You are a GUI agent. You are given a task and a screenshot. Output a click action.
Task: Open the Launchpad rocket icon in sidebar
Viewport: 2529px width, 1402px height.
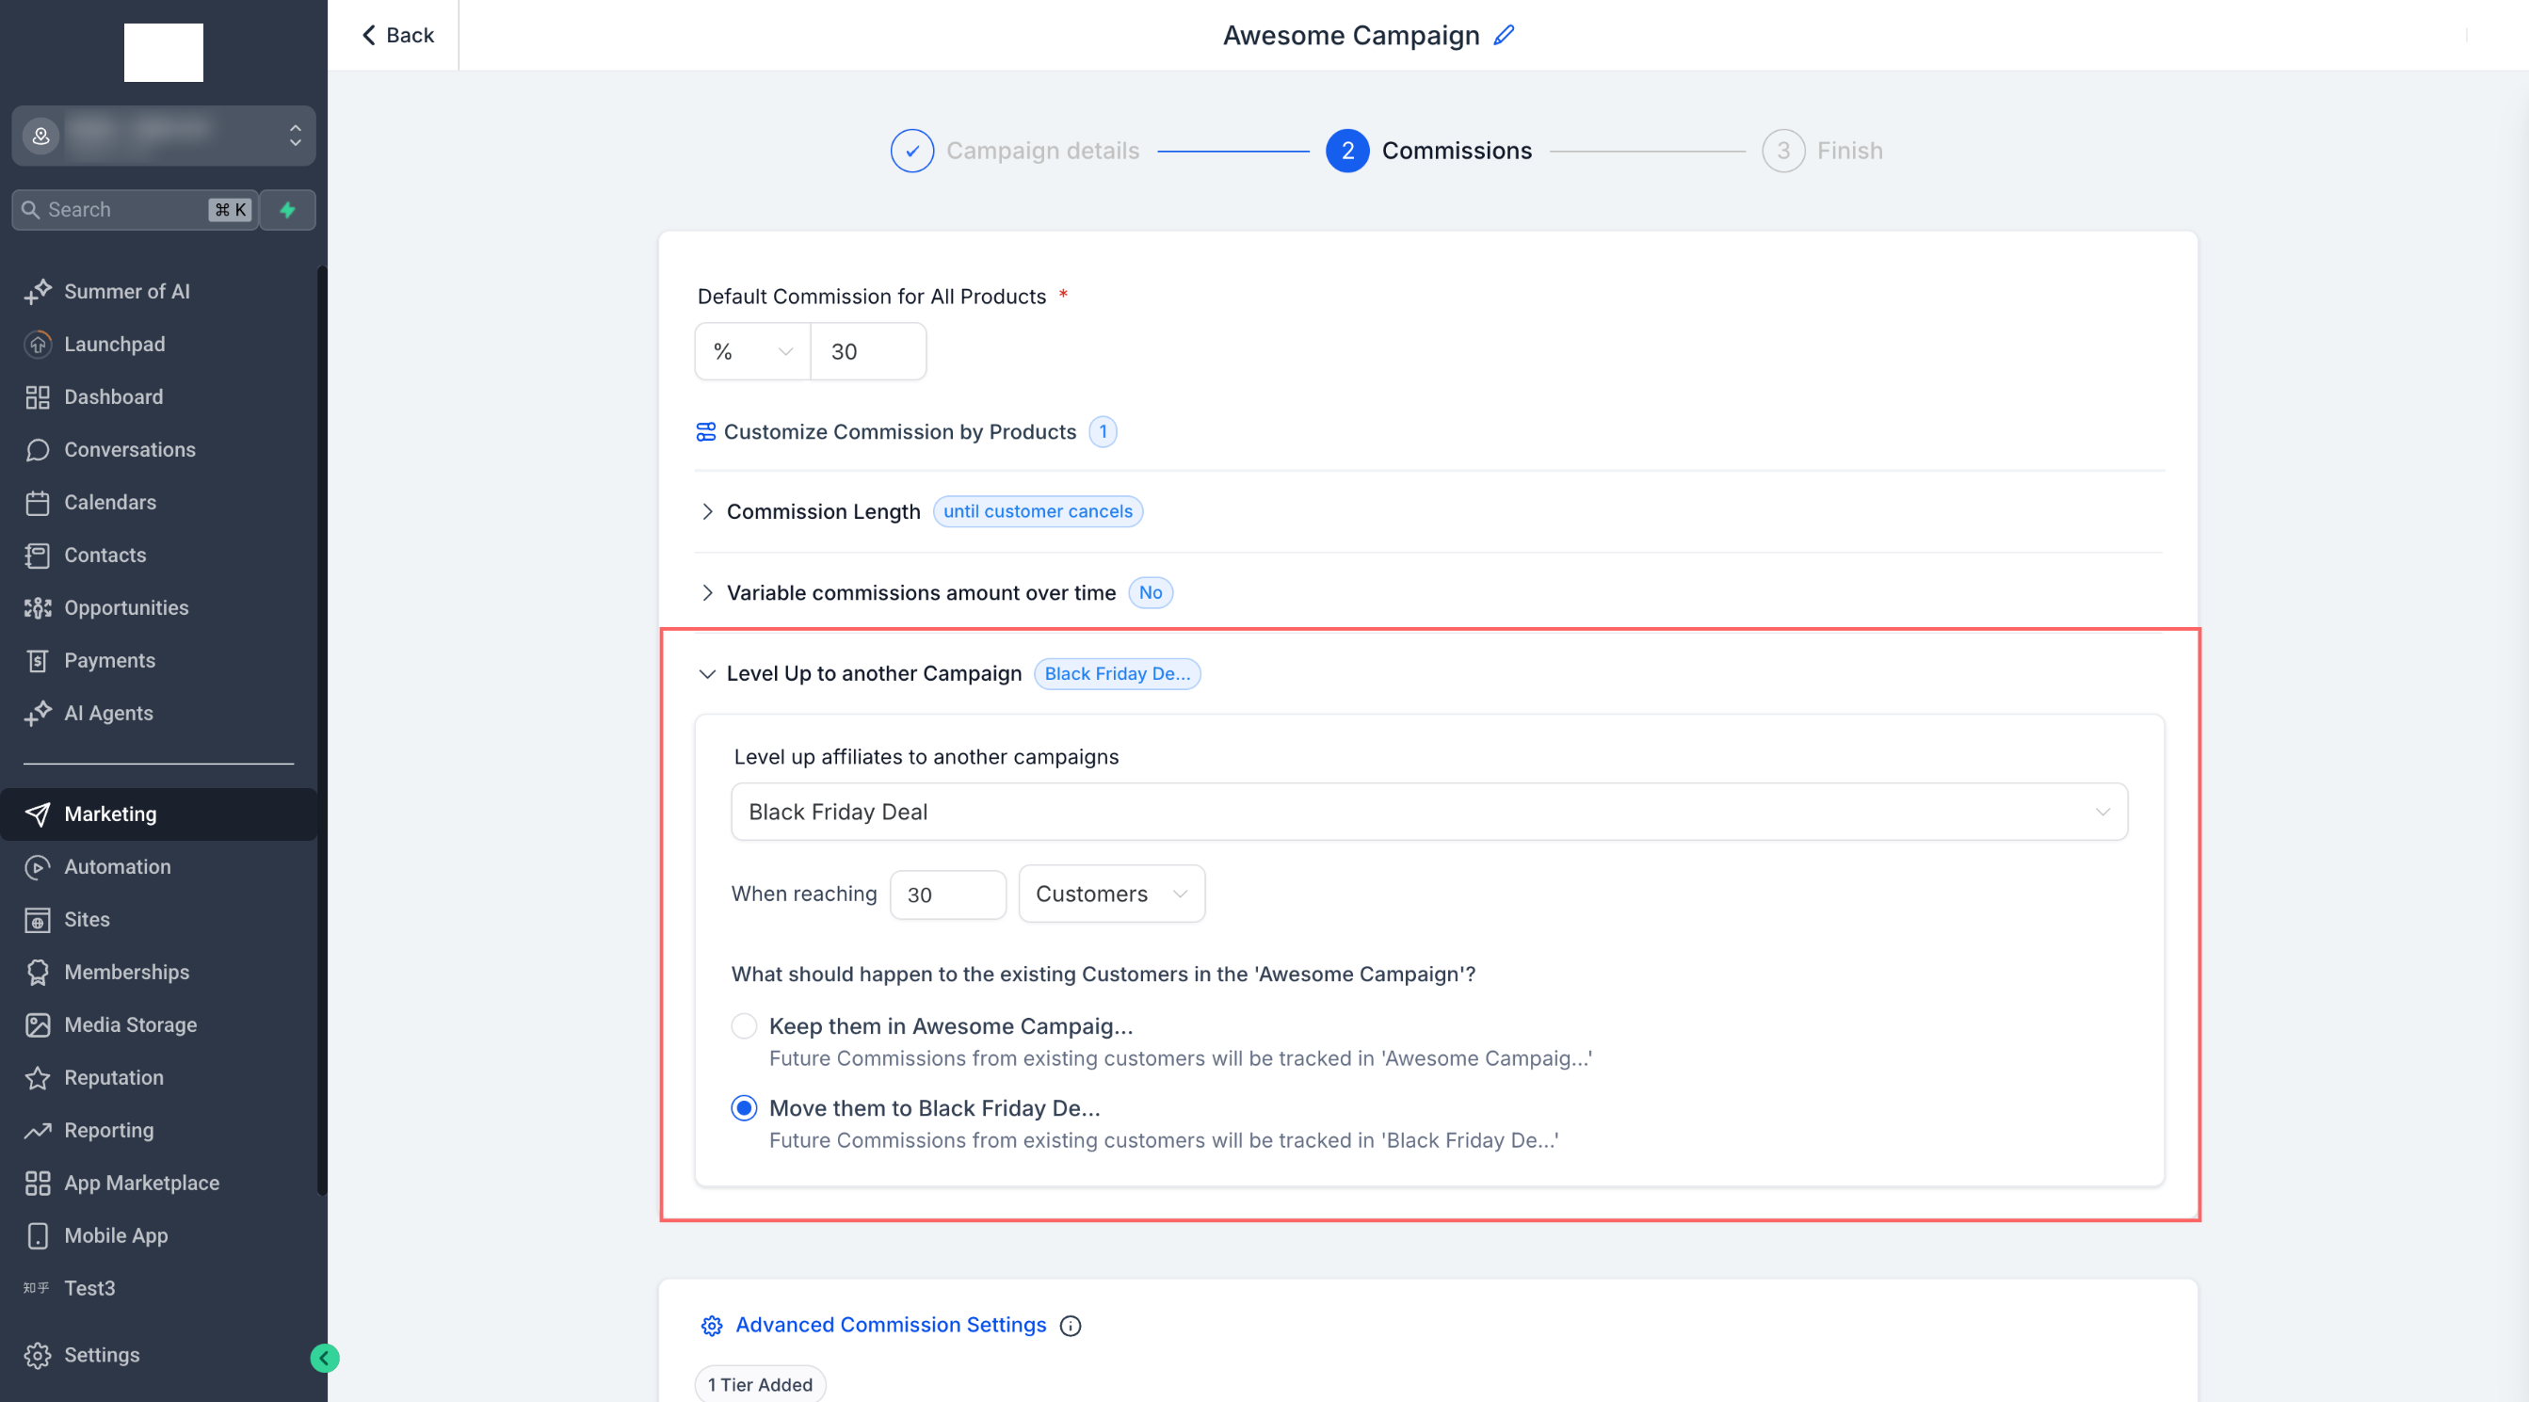pos(38,344)
